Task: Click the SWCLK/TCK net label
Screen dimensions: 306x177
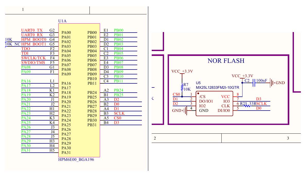Action: pyautogui.click(x=33, y=58)
